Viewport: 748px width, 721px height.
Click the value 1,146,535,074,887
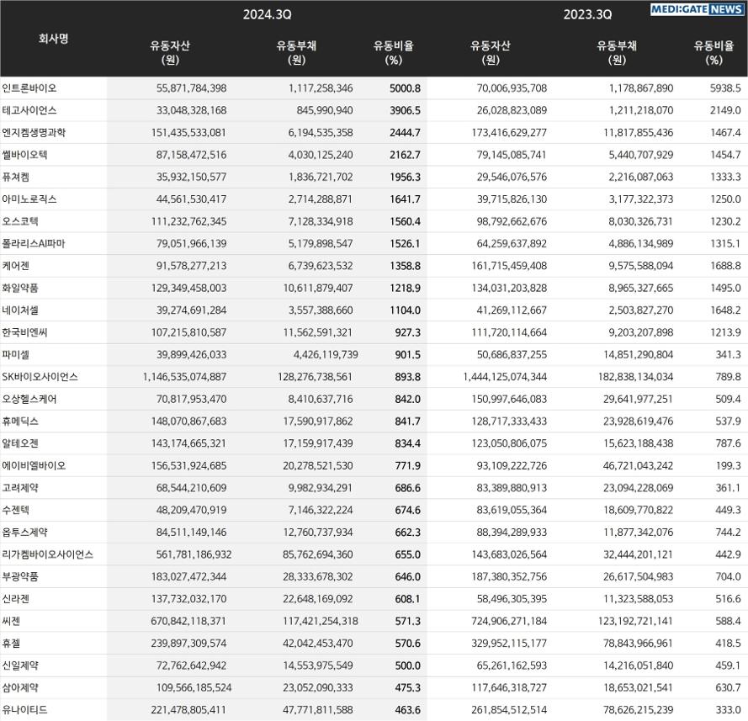click(x=184, y=377)
